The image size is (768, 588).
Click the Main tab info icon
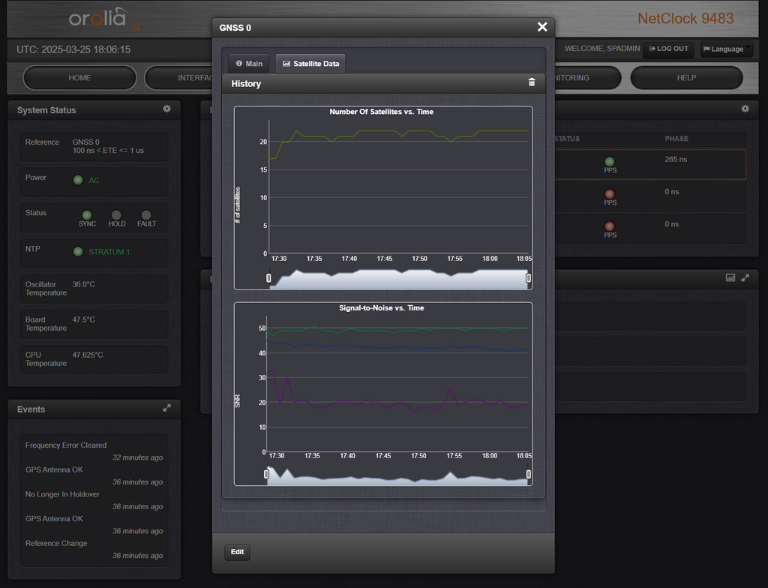tap(239, 63)
